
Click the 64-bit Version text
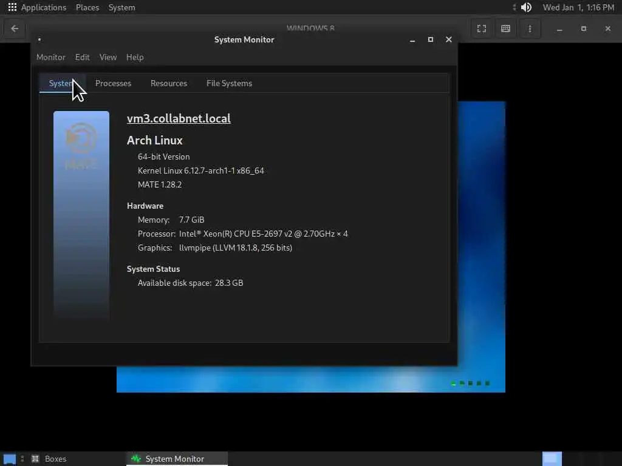(x=164, y=157)
